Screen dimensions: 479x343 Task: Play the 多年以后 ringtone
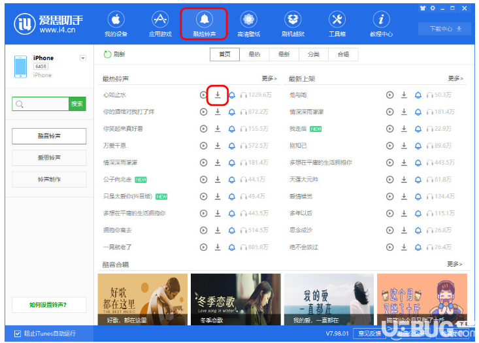point(389,213)
